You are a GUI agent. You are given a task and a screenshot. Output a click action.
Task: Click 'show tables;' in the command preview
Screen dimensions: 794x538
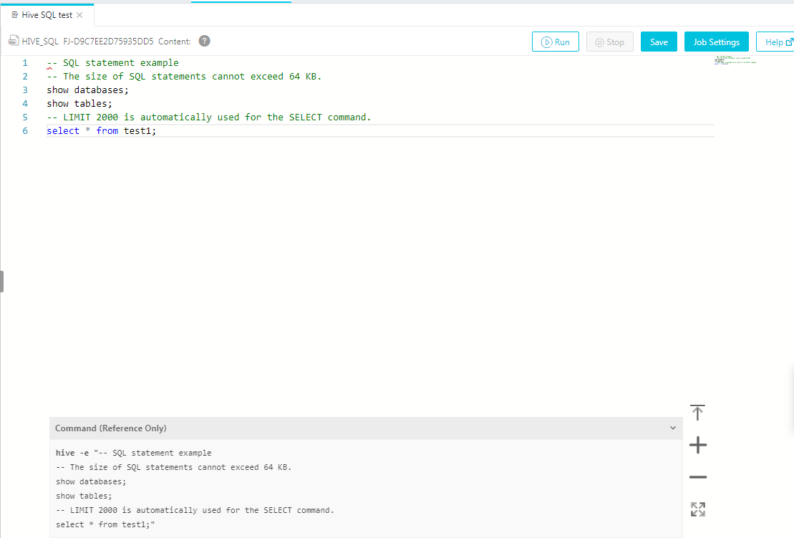pos(84,496)
